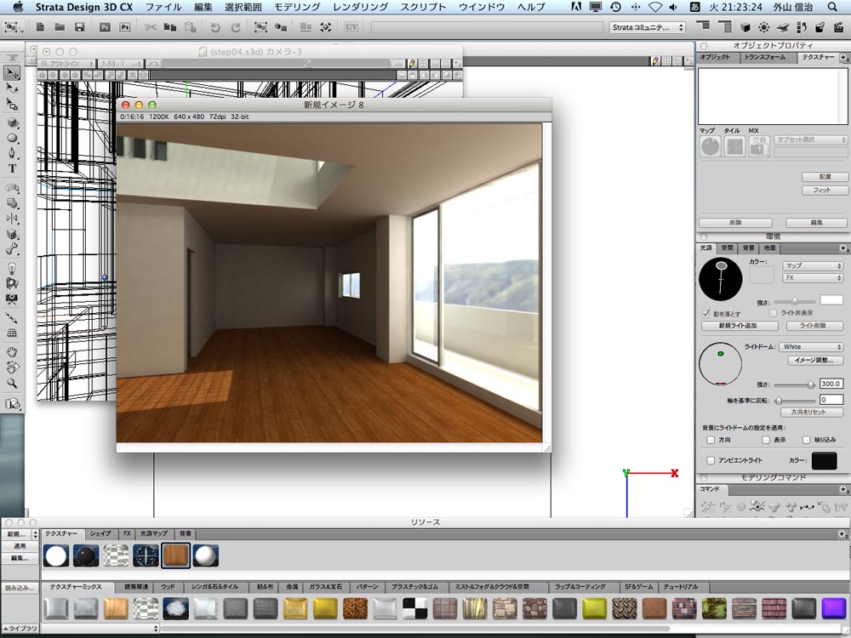Screen dimensions: 851x638
Task: Enable the 表示 display checkbox
Action: tap(766, 440)
